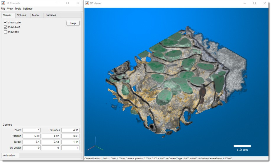Switch to the Volume tab

[22, 15]
